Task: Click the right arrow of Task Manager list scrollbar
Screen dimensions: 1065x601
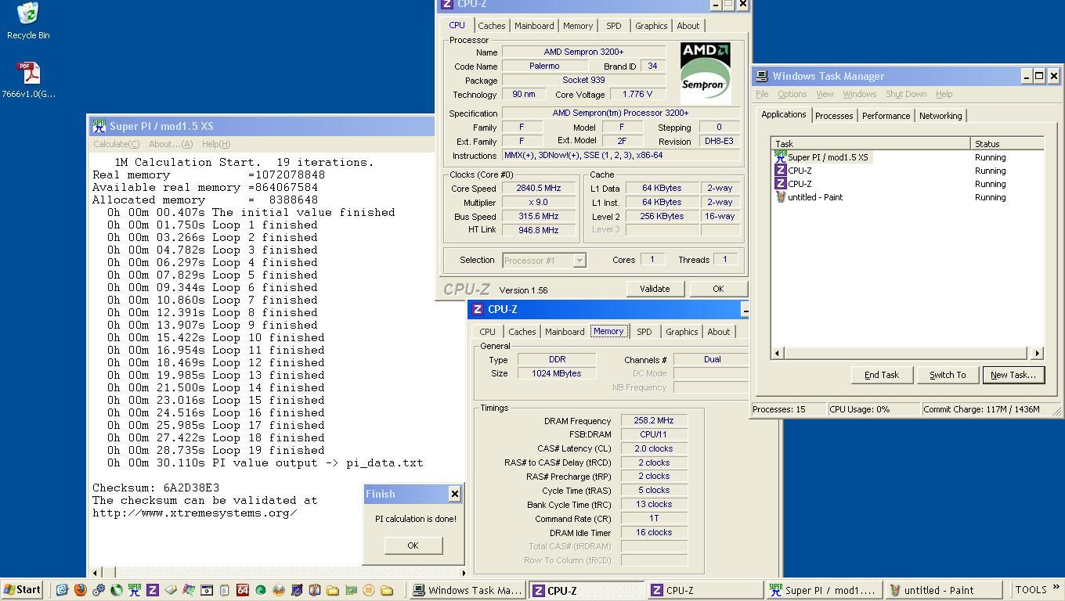Action: 1038,353
